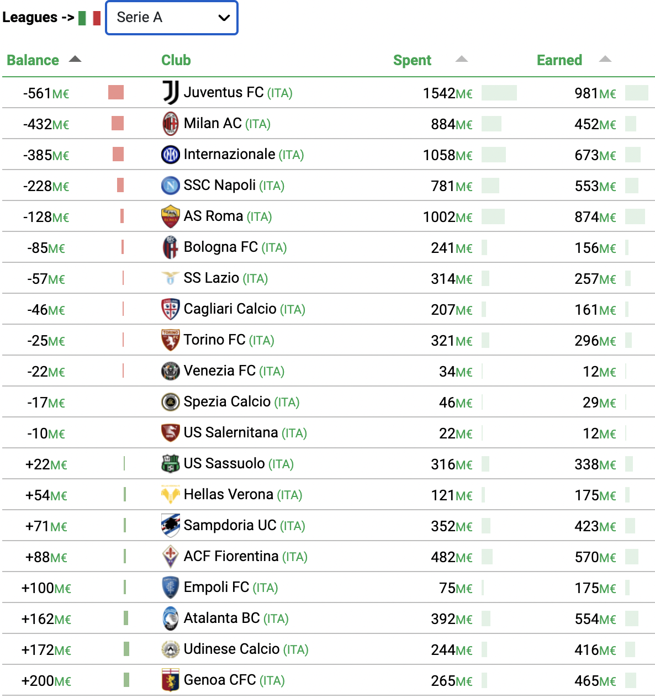The height and width of the screenshot is (698, 655).
Task: Click the Sampdoria UC crest icon
Action: tap(171, 526)
